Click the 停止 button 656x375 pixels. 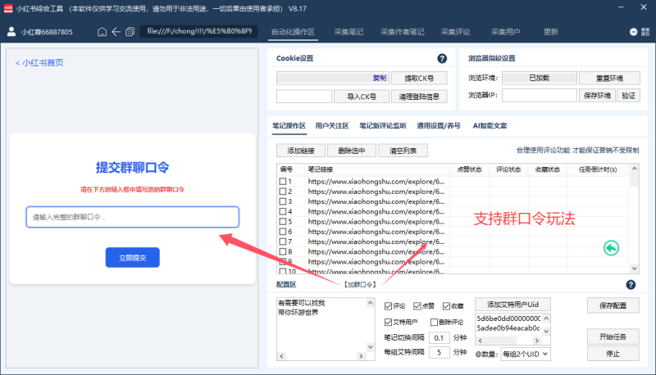[x=613, y=353]
